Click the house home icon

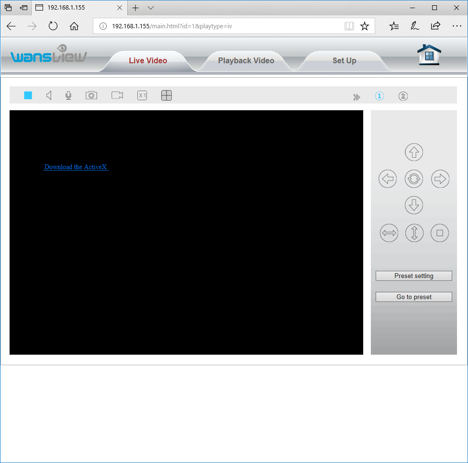pyautogui.click(x=429, y=55)
